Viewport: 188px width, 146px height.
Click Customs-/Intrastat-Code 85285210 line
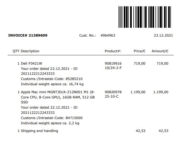point(52,79)
